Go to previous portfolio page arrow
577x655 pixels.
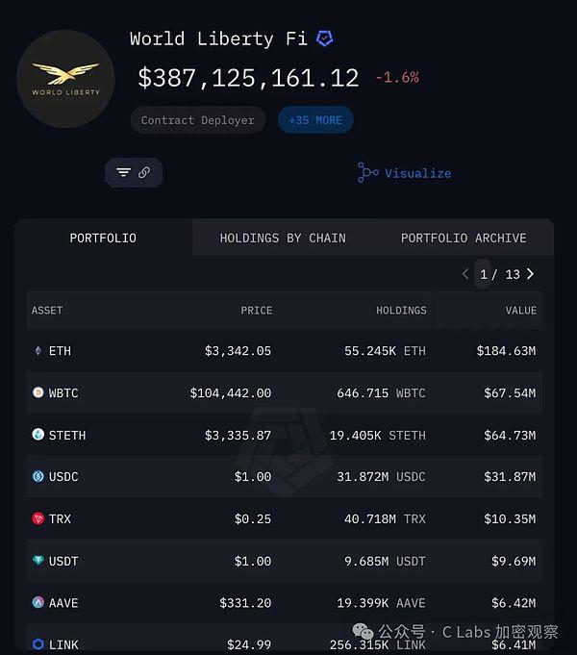[x=465, y=274]
